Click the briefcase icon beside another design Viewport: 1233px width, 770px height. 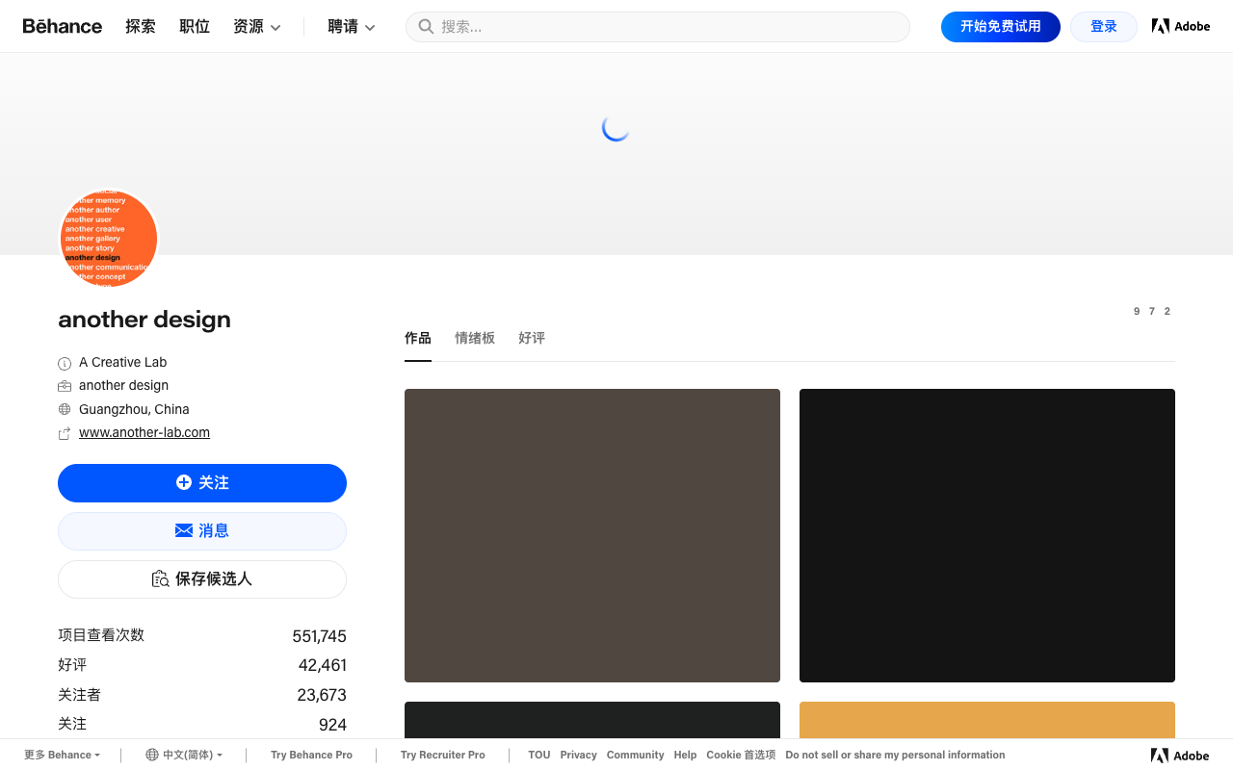[65, 386]
